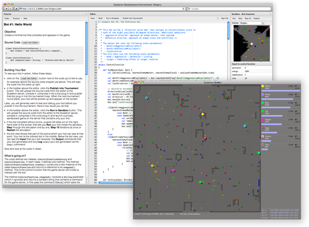Click the 'Building Your Bot' heading
309x227 pixels.
pyautogui.click(x=15, y=70)
